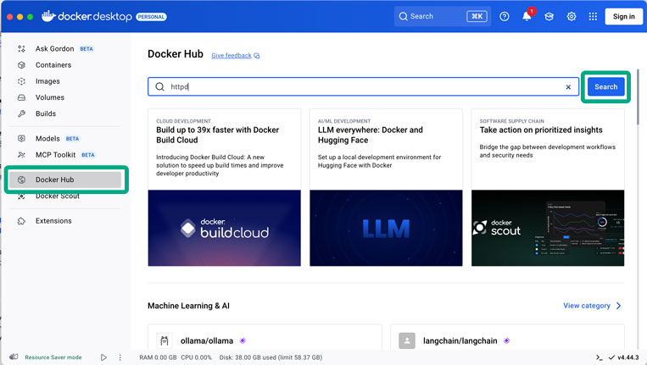Image resolution: width=647 pixels, height=365 pixels.
Task: Click the Containers icon in sidebar
Action: pyautogui.click(x=21, y=65)
